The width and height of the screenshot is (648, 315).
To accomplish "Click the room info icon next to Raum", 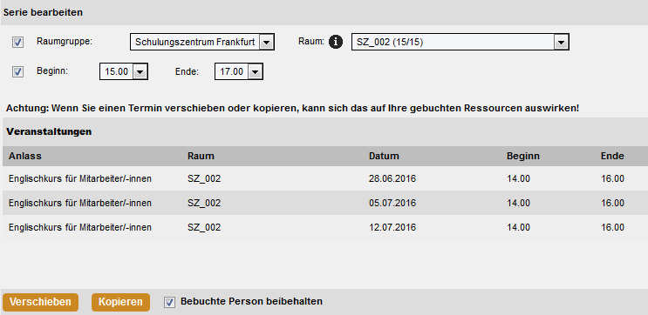I will pyautogui.click(x=336, y=42).
